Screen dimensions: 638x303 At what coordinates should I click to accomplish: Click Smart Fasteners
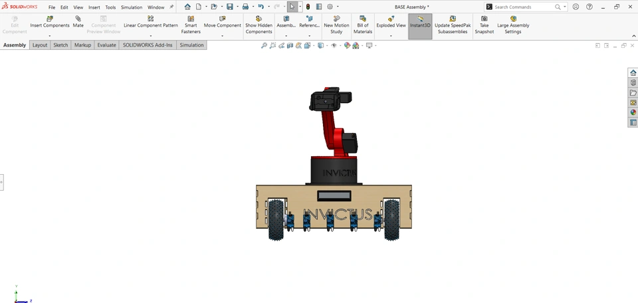click(191, 25)
